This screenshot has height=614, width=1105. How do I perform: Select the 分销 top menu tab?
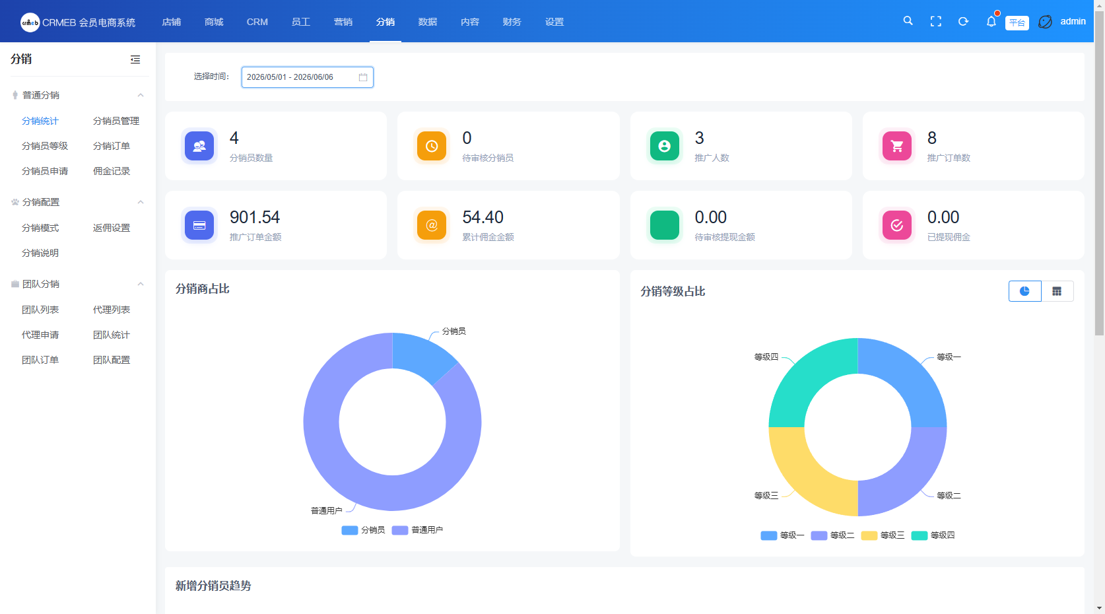tap(385, 22)
